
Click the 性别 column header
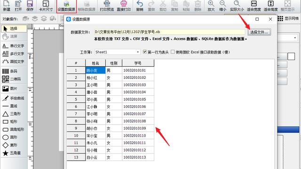(x=114, y=63)
